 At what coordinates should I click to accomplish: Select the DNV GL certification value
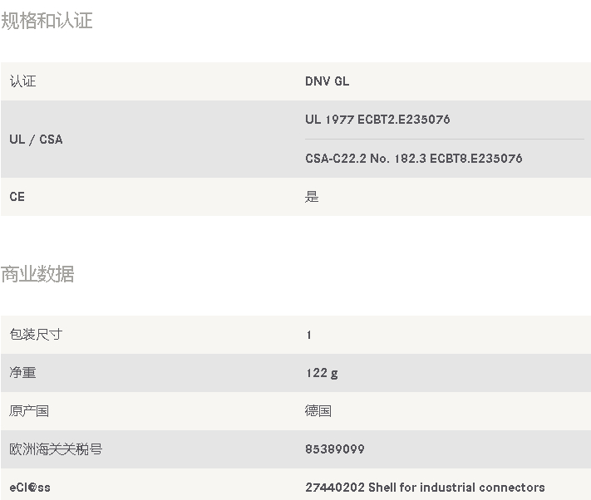[x=327, y=81]
